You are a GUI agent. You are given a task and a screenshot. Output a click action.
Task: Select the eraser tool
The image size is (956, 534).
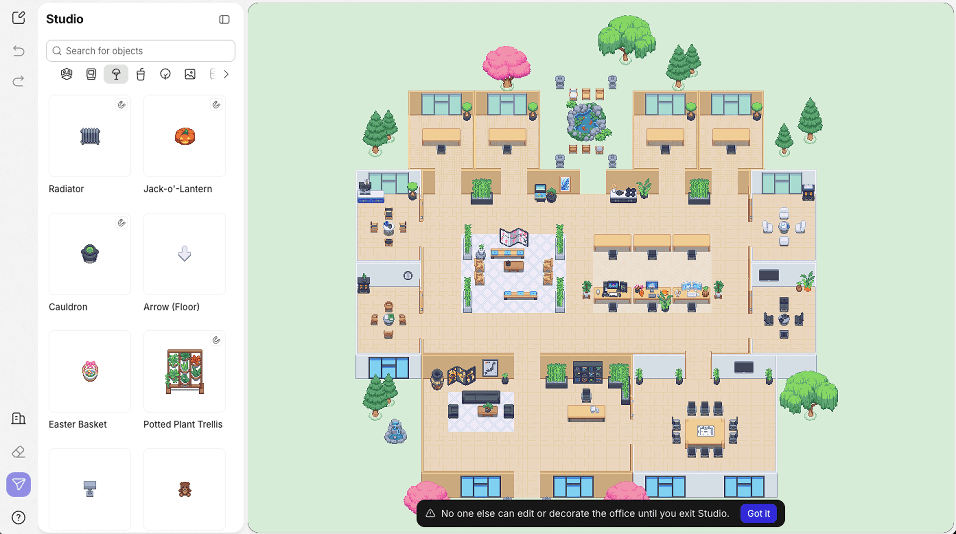click(x=18, y=452)
